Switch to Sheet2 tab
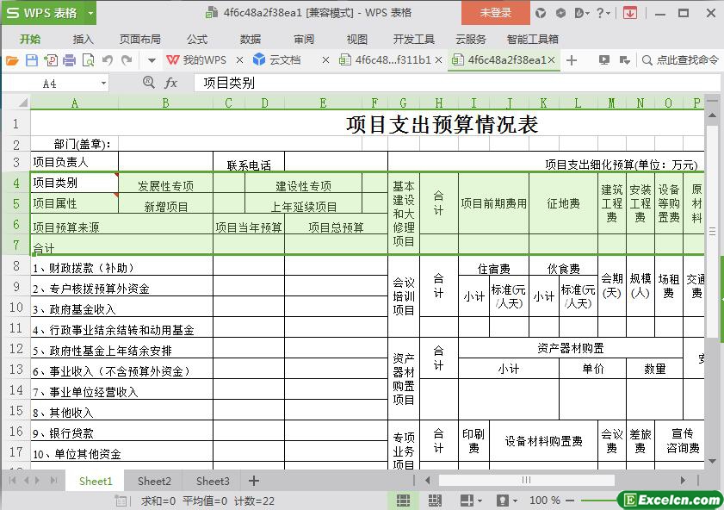Viewport: 724px width, 510px height. (x=154, y=481)
